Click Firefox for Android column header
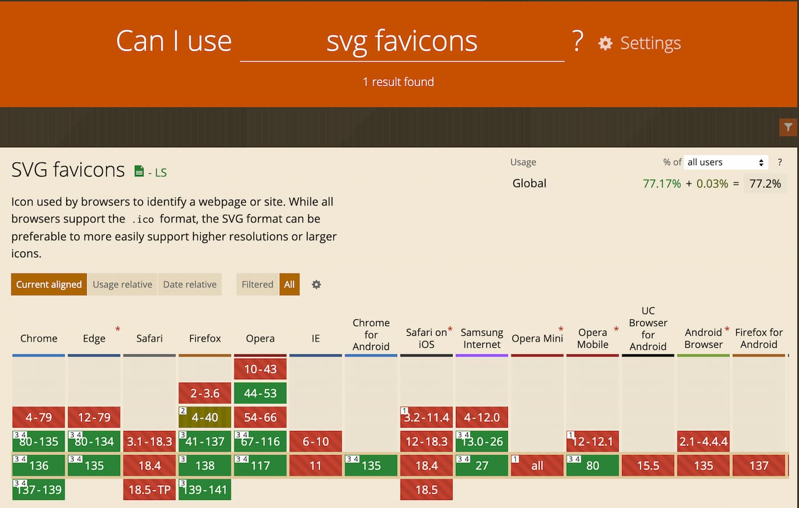The image size is (799, 508). (x=758, y=339)
